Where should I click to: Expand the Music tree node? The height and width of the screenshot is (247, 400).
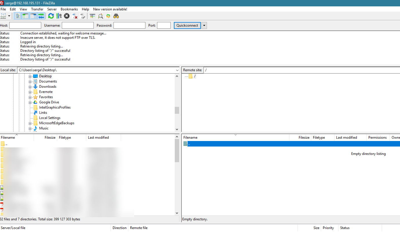30,129
